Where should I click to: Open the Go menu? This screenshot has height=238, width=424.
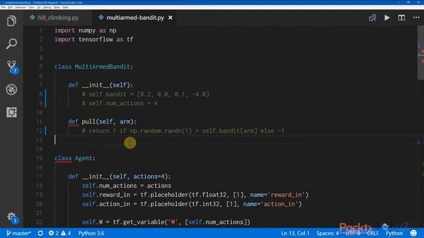38,7
